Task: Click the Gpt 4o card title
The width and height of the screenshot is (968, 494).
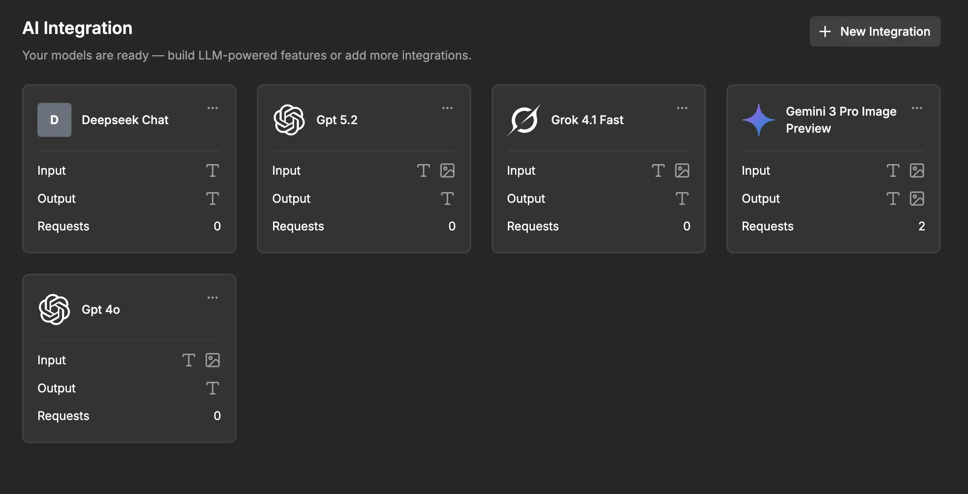Action: (x=100, y=309)
